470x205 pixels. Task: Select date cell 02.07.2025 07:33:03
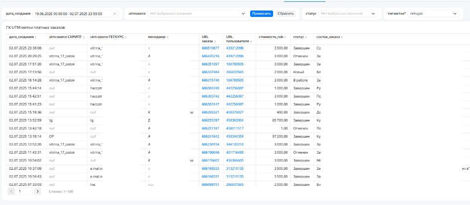25,184
